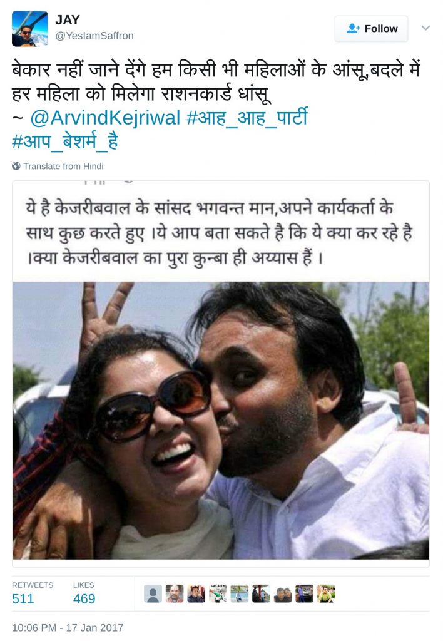Open @YesIamSaffron handle link
Screen dimensions: 443x641
(x=94, y=36)
